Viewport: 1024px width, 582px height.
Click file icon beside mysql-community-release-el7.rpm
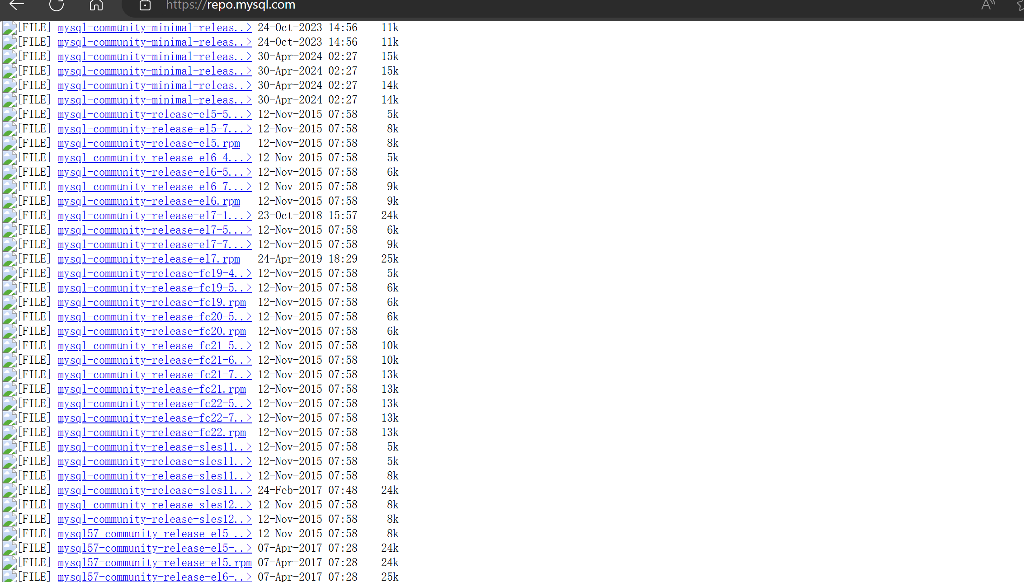point(9,259)
